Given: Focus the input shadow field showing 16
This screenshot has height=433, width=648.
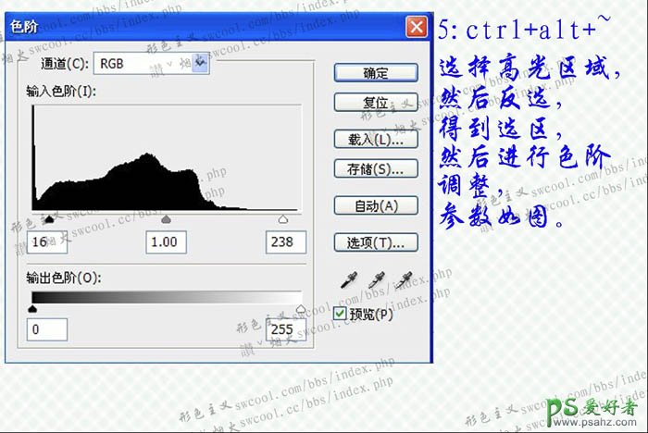Looking at the screenshot, I should pyautogui.click(x=46, y=242).
